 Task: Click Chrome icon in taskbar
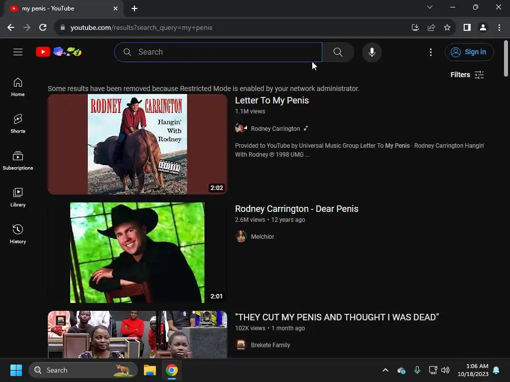pyautogui.click(x=172, y=370)
